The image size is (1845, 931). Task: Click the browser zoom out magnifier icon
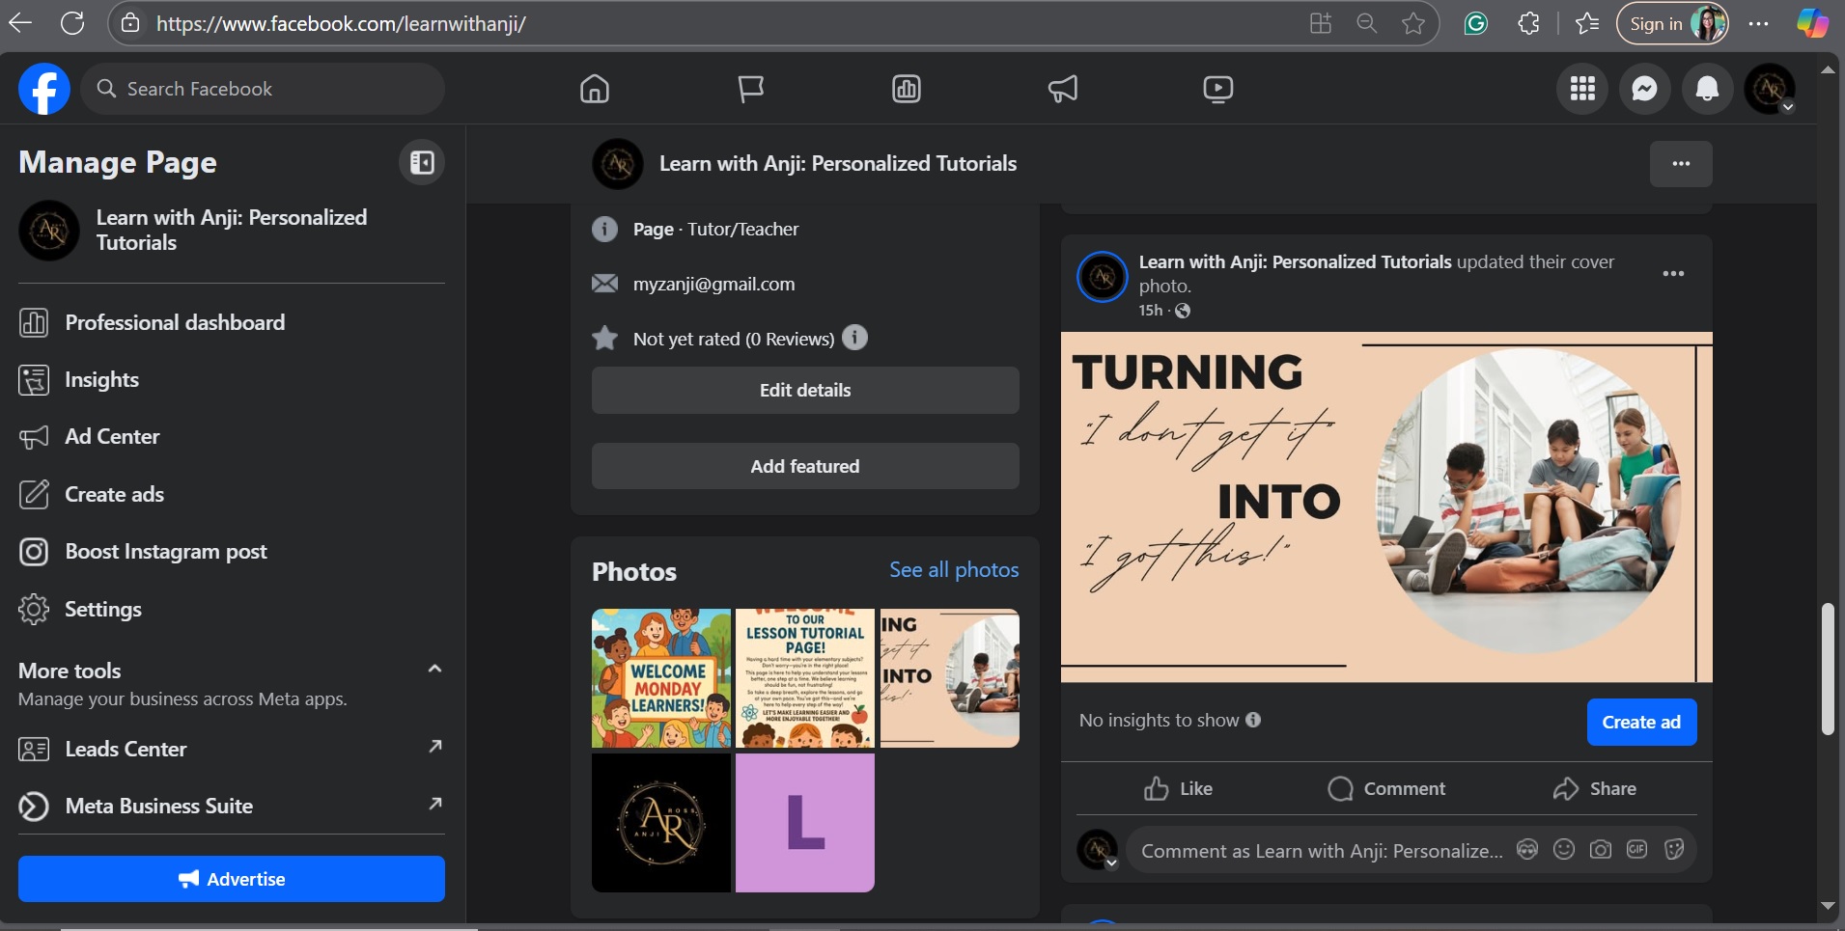coord(1367,23)
